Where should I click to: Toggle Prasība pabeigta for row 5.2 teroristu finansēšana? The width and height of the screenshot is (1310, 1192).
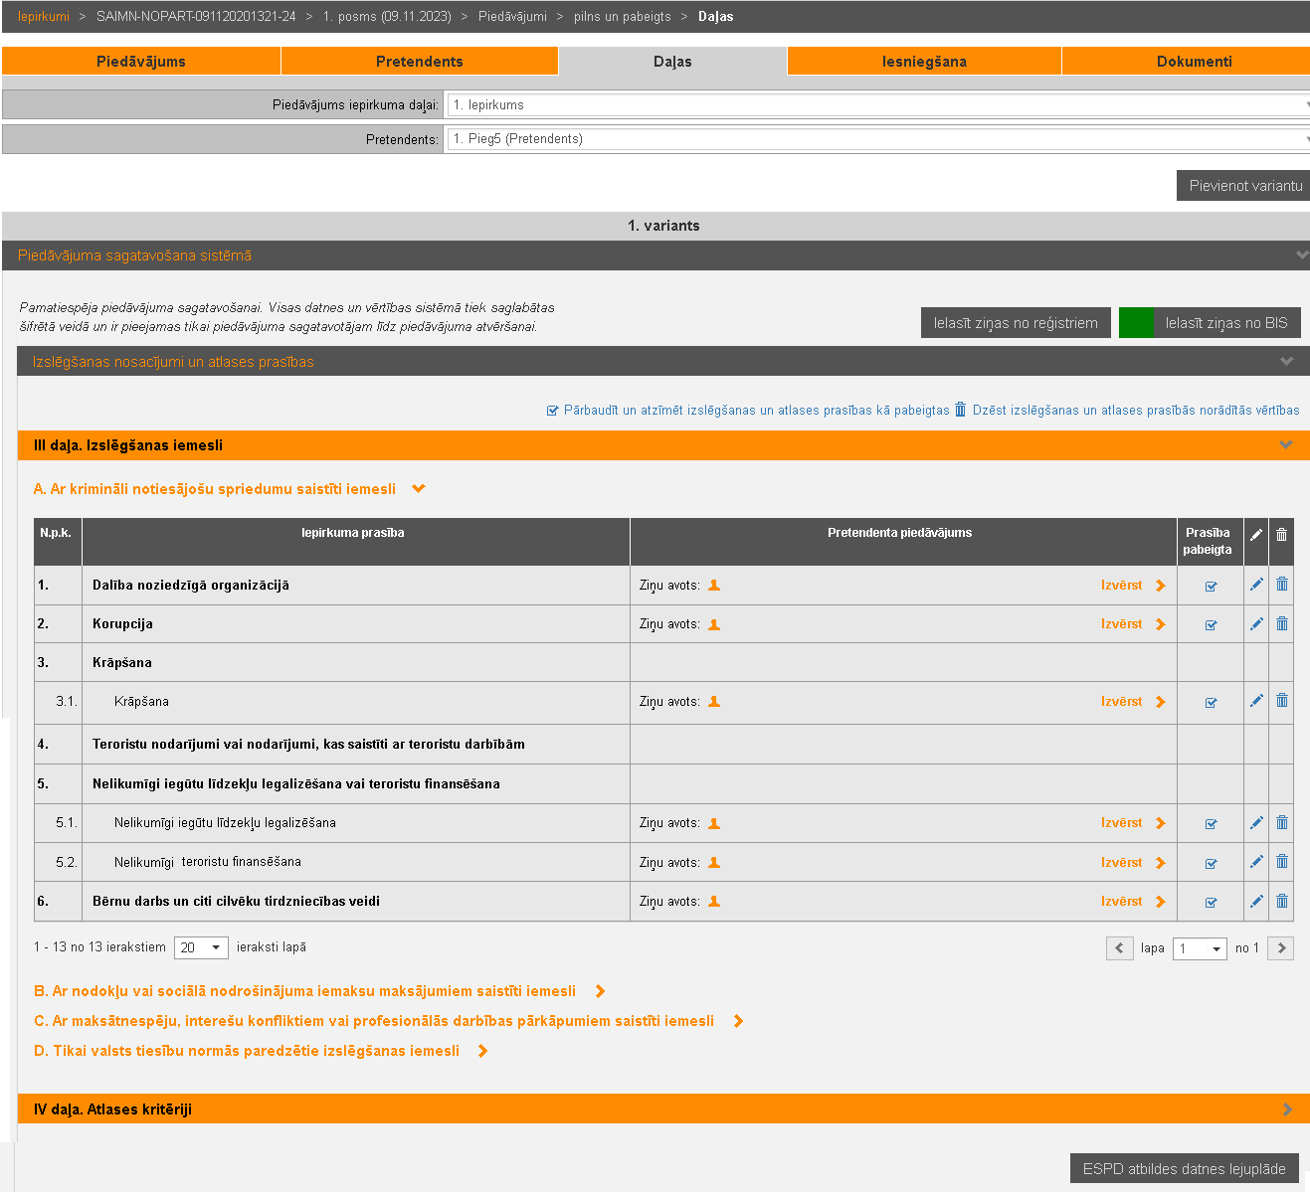[x=1211, y=863]
